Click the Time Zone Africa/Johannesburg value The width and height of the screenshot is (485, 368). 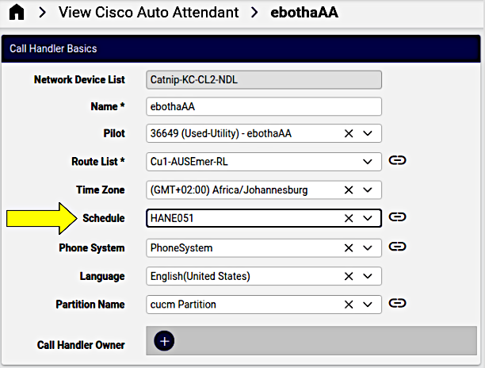coord(229,190)
